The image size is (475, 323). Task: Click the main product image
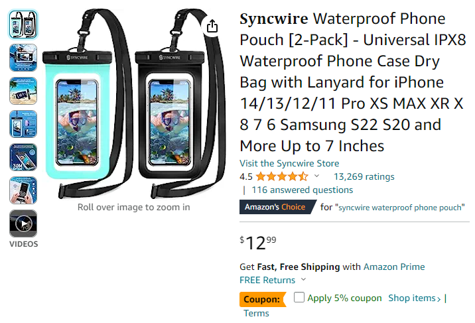click(x=134, y=103)
